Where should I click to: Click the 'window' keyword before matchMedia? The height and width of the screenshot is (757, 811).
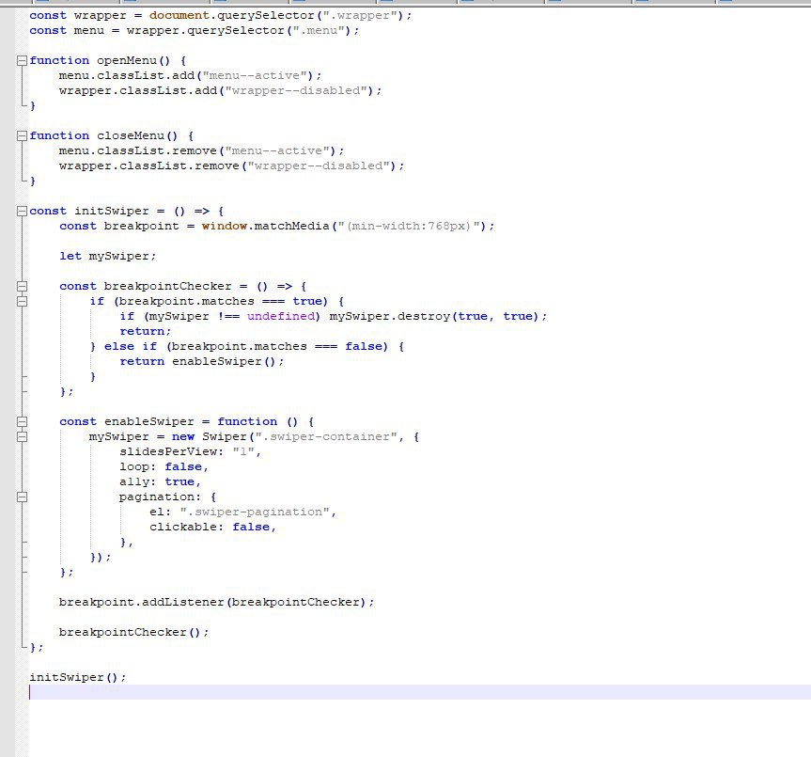[x=225, y=226]
